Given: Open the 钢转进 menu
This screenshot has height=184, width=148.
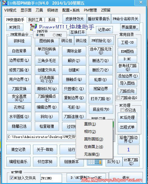Looking at the screenshot, I should (53, 10).
